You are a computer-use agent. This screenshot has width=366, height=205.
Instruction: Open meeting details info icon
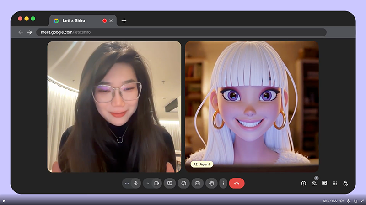coord(303,184)
